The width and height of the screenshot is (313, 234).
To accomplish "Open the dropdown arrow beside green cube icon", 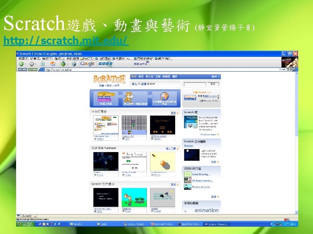I will click(x=67, y=64).
